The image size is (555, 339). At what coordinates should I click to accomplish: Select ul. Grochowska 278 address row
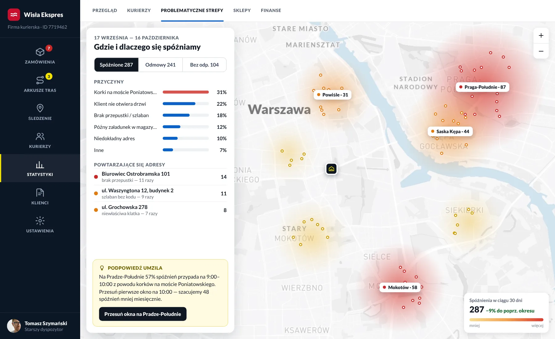click(x=160, y=210)
